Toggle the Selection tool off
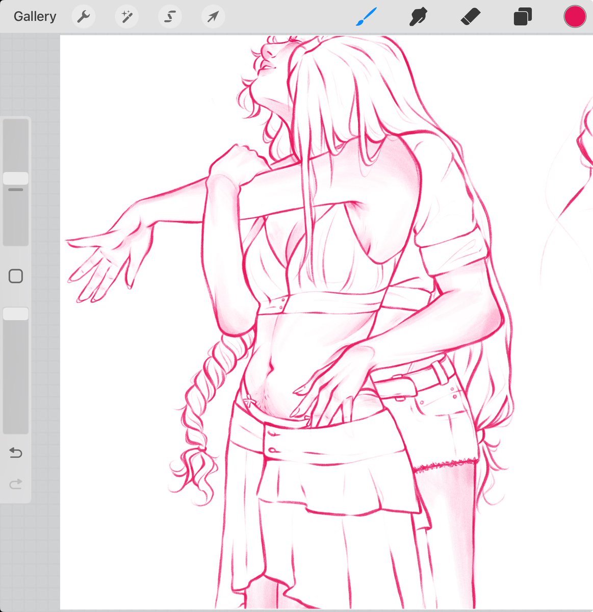 coord(170,16)
